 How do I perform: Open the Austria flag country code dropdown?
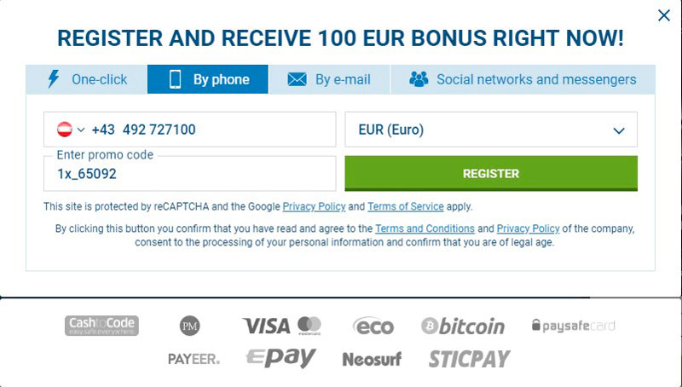coord(71,130)
